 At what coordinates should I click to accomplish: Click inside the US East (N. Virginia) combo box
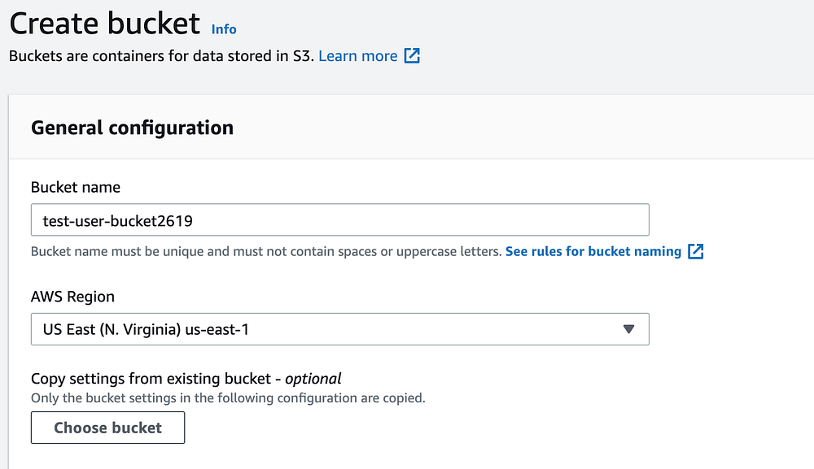click(244, 329)
